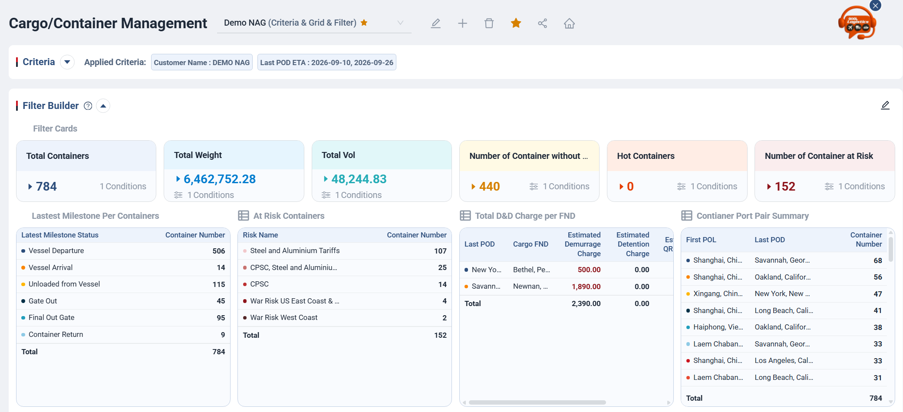
Task: Select the Total Vol filter card header
Action: [382, 155]
